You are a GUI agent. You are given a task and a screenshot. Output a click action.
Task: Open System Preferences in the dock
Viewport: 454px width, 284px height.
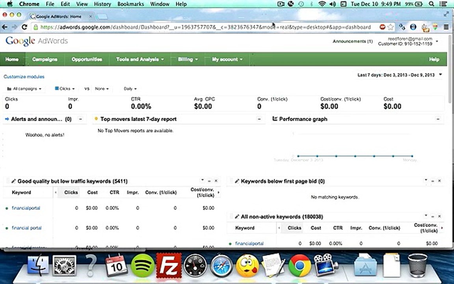click(x=64, y=265)
